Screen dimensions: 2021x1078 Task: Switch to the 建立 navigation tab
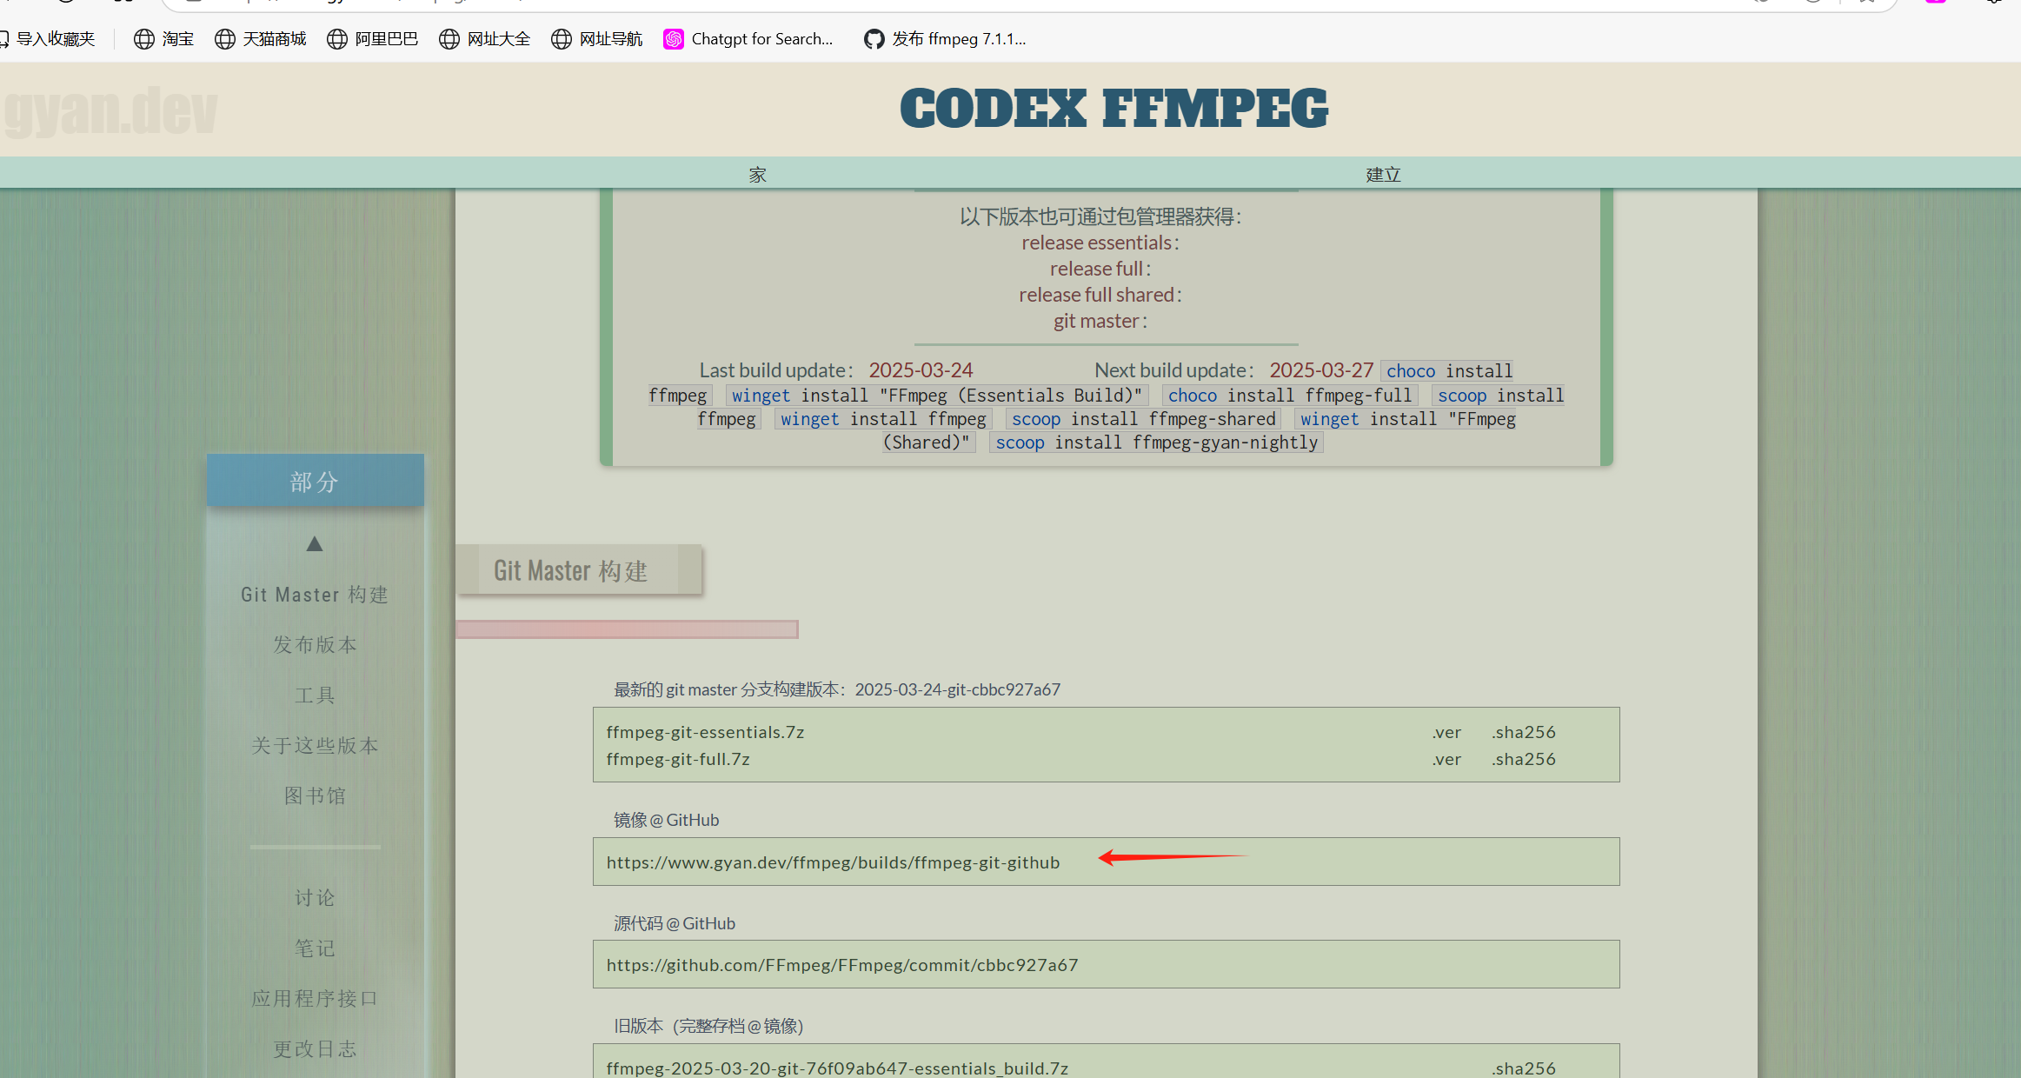click(1383, 174)
